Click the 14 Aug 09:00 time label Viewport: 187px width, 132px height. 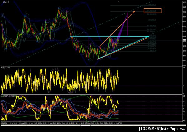click(x=23, y=123)
